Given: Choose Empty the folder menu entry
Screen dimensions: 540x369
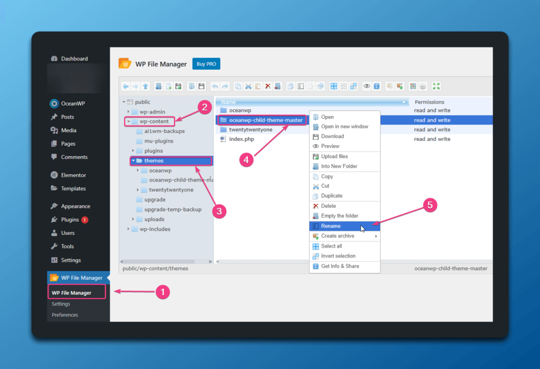Looking at the screenshot, I should (x=345, y=216).
